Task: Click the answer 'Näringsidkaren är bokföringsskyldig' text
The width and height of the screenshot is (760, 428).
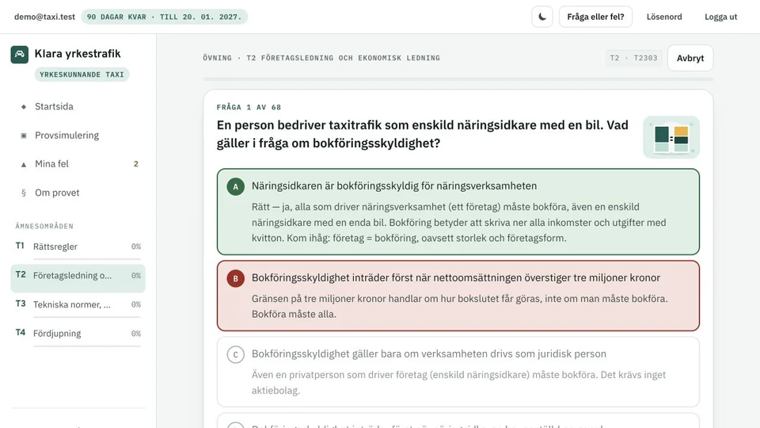Action: point(394,186)
